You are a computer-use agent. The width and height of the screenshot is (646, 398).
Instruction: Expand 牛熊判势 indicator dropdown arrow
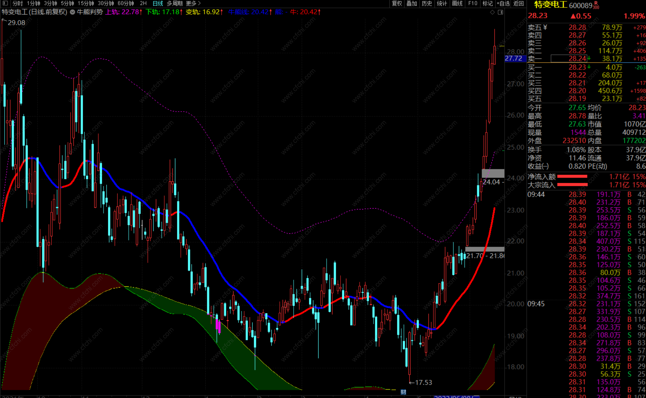pos(73,12)
